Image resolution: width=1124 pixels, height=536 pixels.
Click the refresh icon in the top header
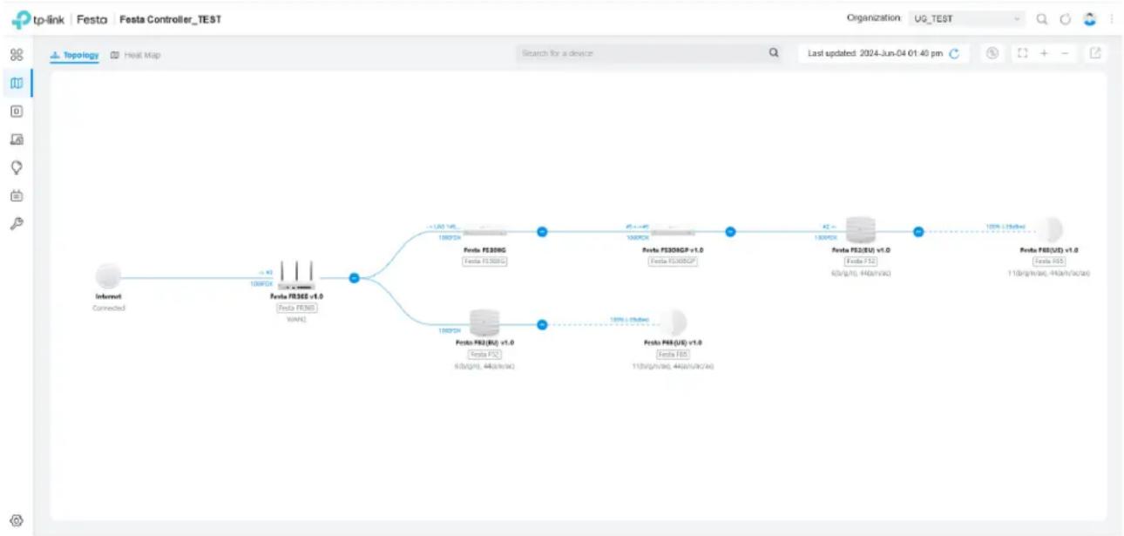tap(1065, 19)
